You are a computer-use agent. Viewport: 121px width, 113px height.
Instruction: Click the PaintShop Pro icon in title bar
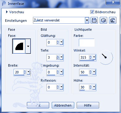(4, 4)
